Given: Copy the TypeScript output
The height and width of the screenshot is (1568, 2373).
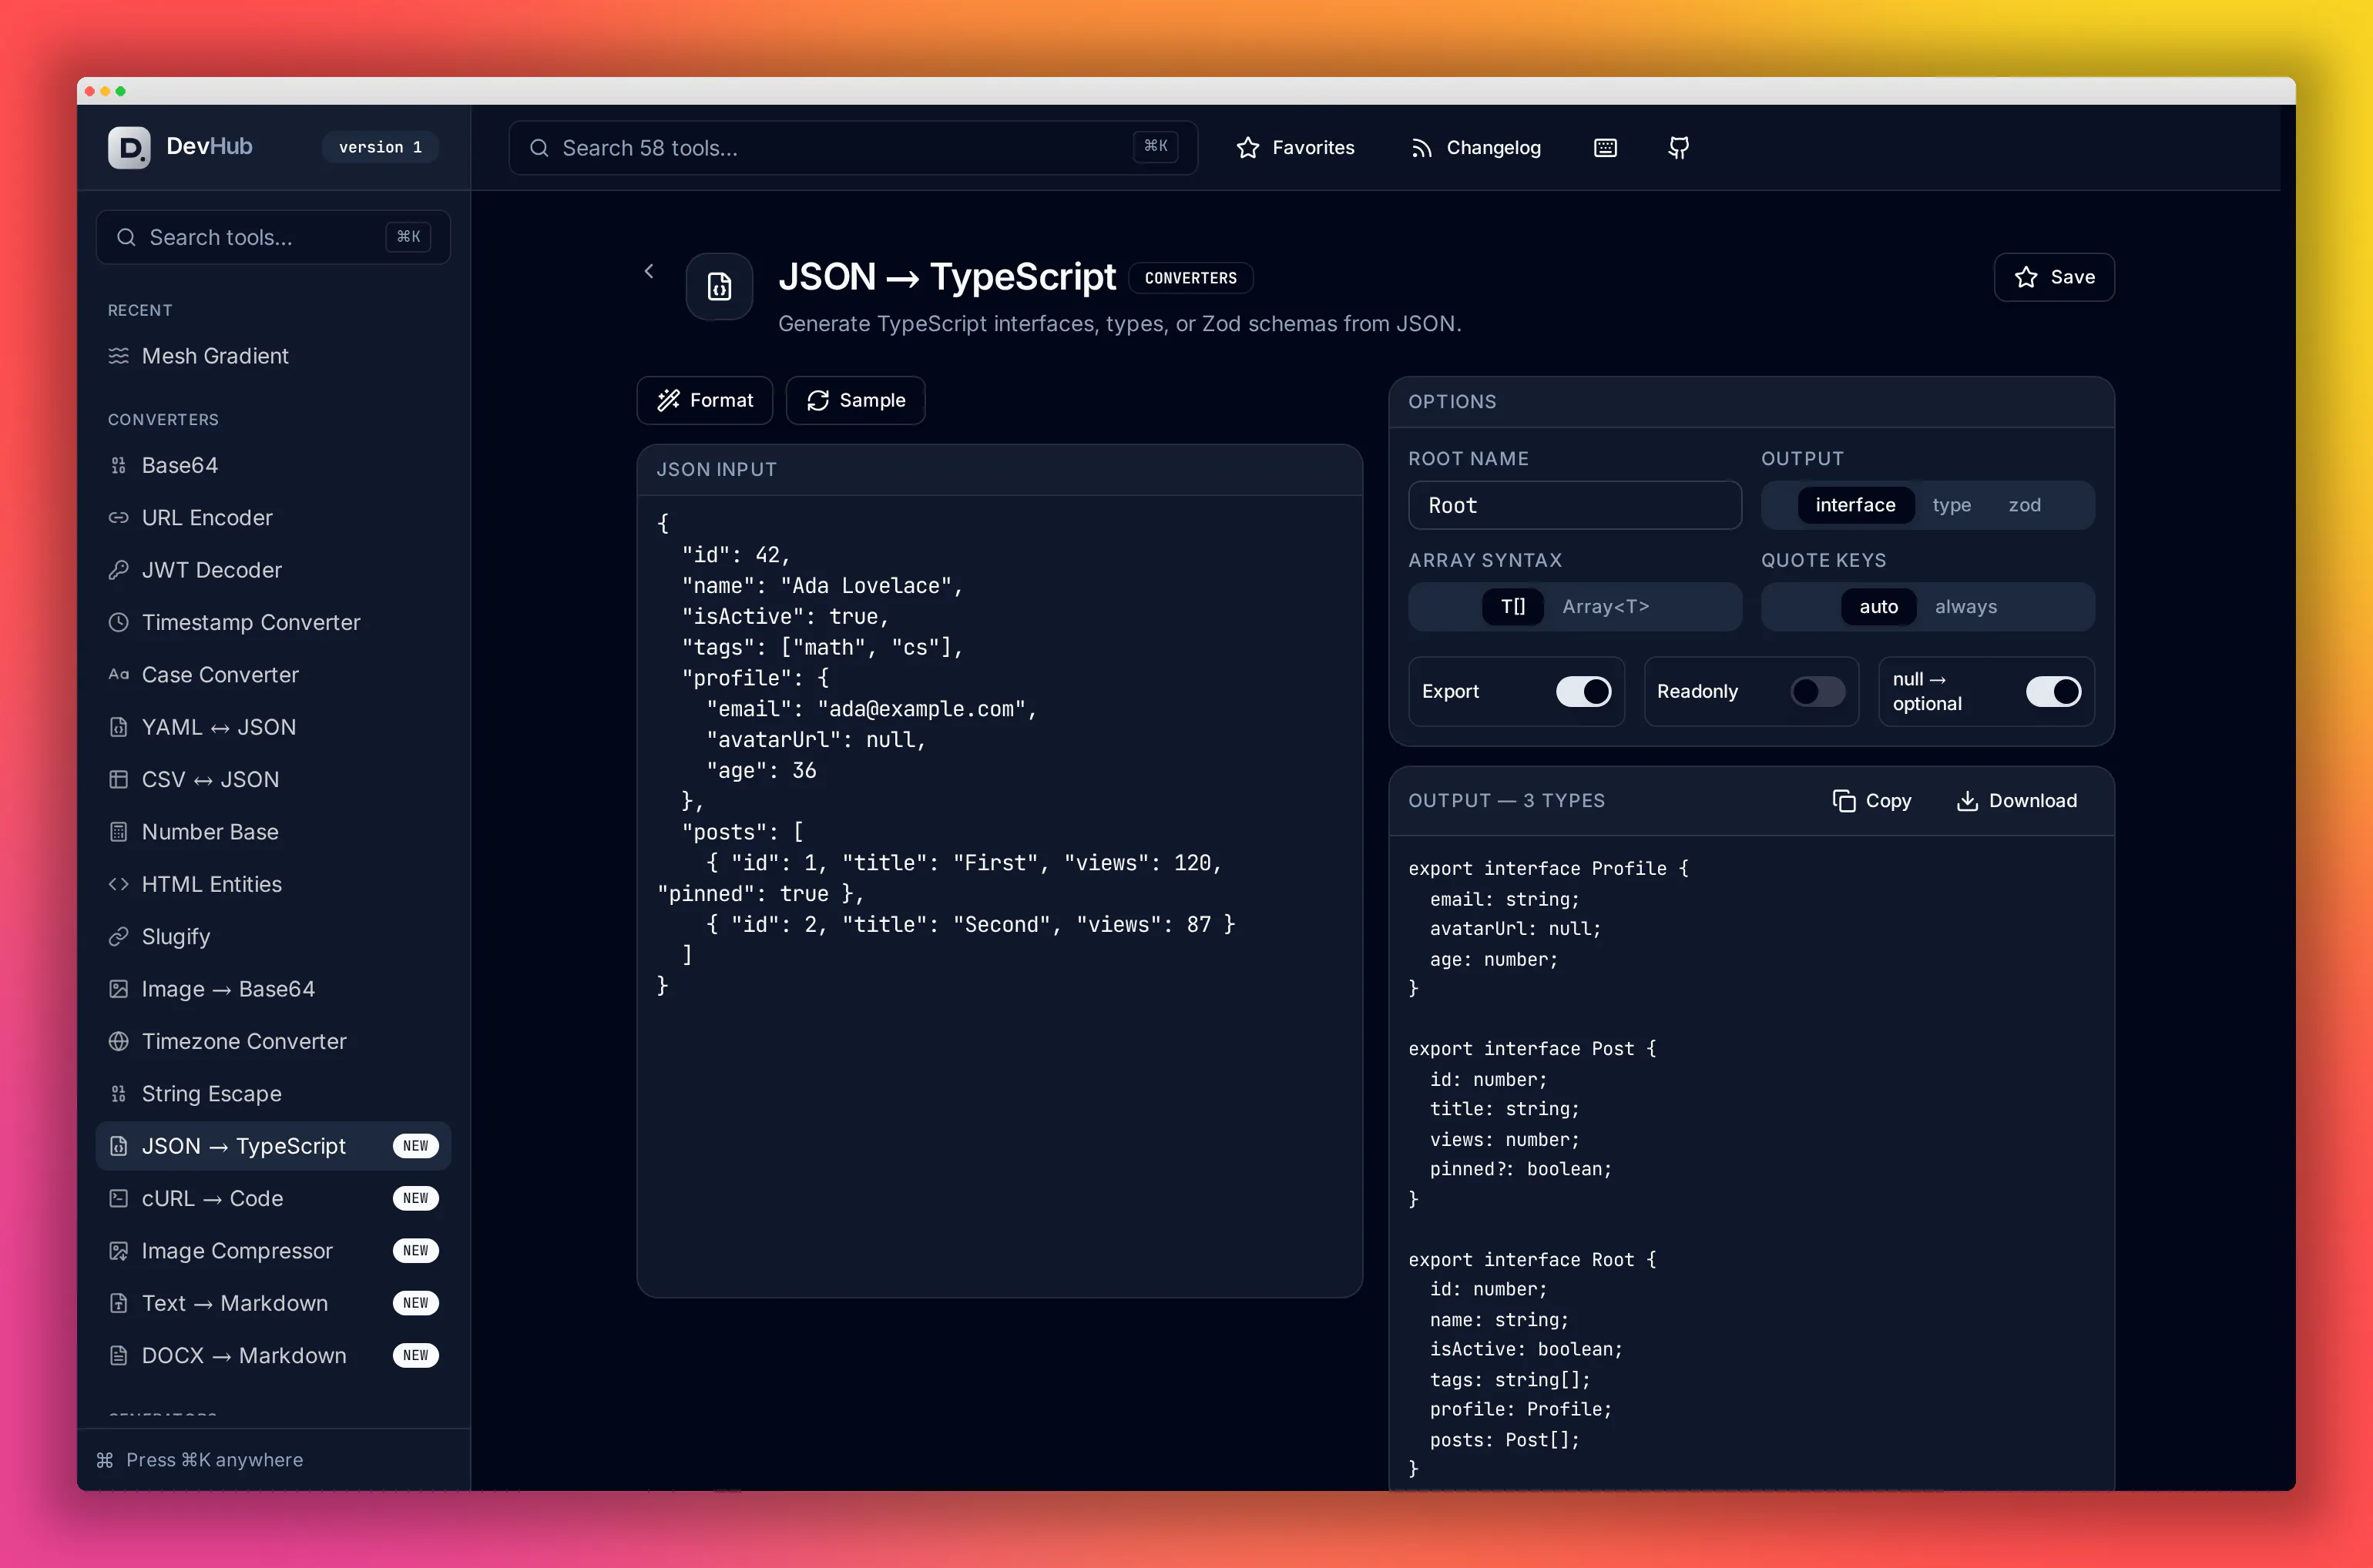Looking at the screenshot, I should (1871, 800).
